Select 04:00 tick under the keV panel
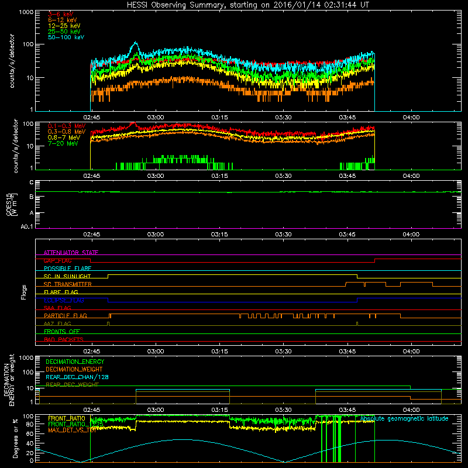This screenshot has height=468, width=468. click(411, 118)
